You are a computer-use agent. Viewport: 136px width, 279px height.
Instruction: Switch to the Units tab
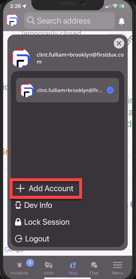(49, 268)
